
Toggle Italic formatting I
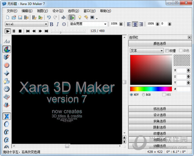57,24
